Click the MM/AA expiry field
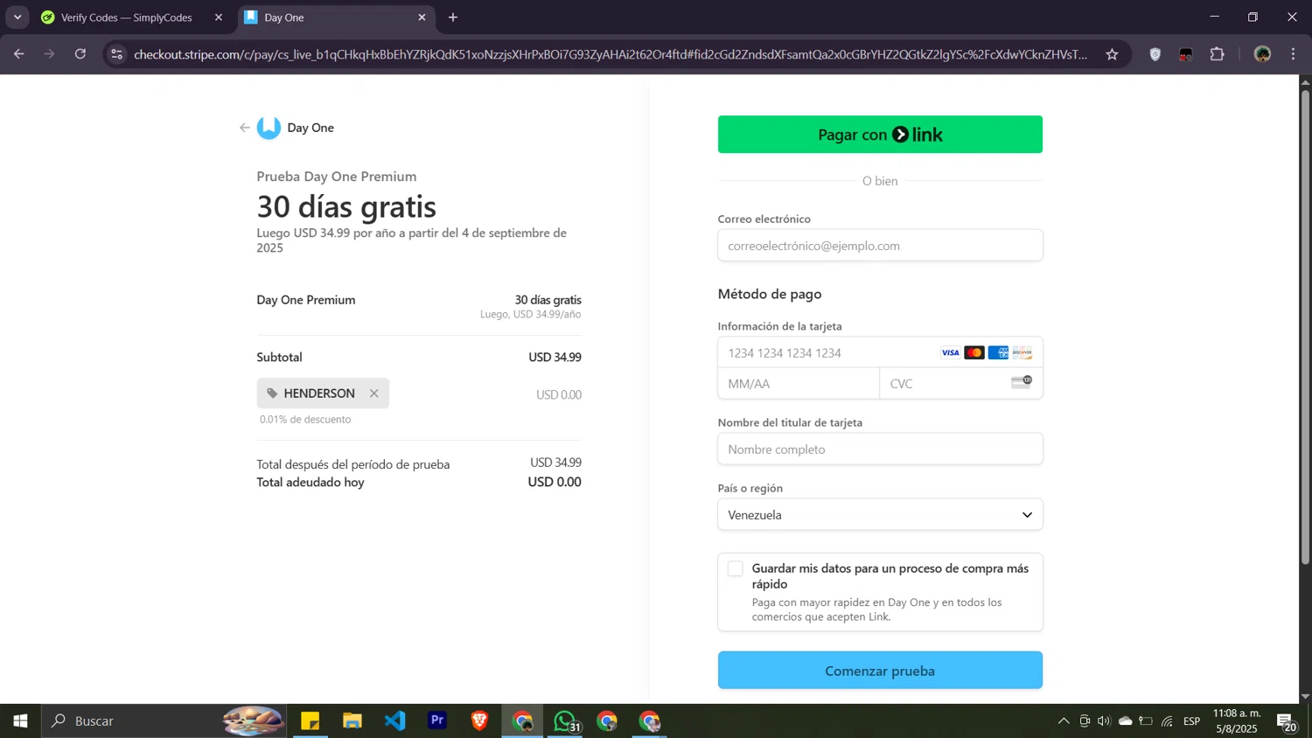 click(x=799, y=384)
